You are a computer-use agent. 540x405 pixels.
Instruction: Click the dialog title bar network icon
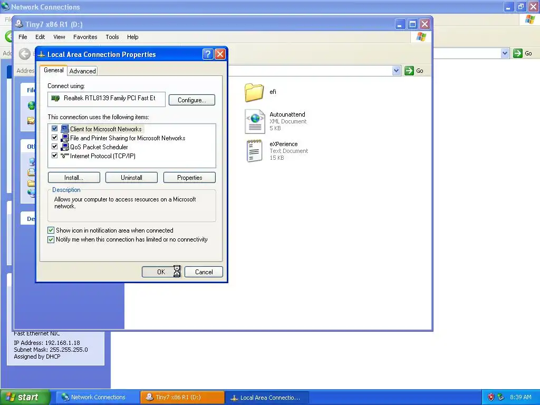pyautogui.click(x=41, y=54)
